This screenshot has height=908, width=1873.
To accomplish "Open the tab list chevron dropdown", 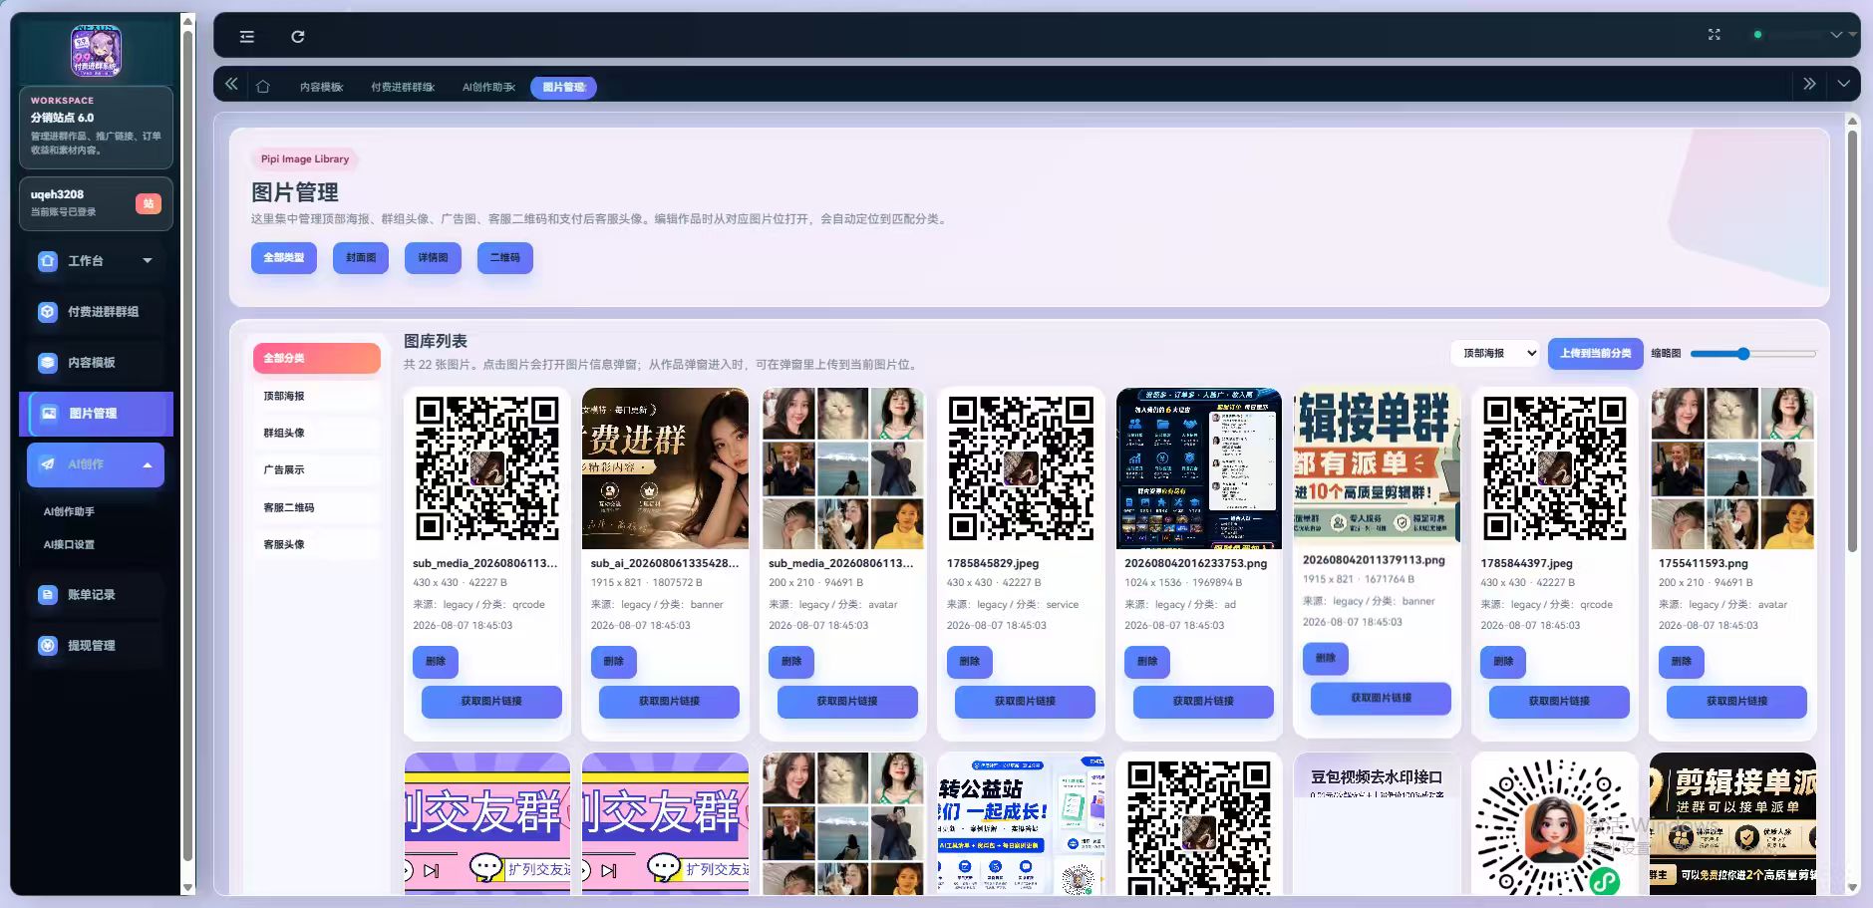I will click(1843, 84).
